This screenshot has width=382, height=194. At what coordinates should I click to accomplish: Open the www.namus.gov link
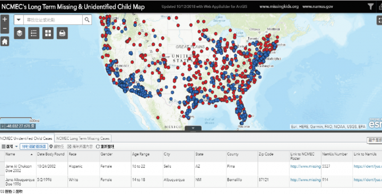tap(318, 6)
